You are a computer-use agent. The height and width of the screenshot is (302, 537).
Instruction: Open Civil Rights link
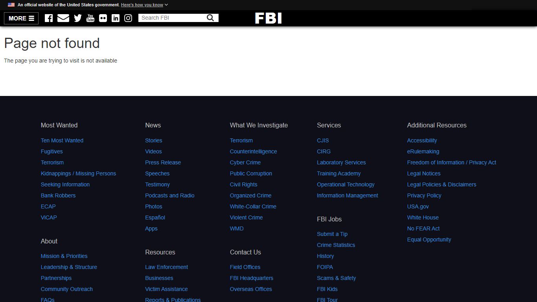[x=244, y=184]
